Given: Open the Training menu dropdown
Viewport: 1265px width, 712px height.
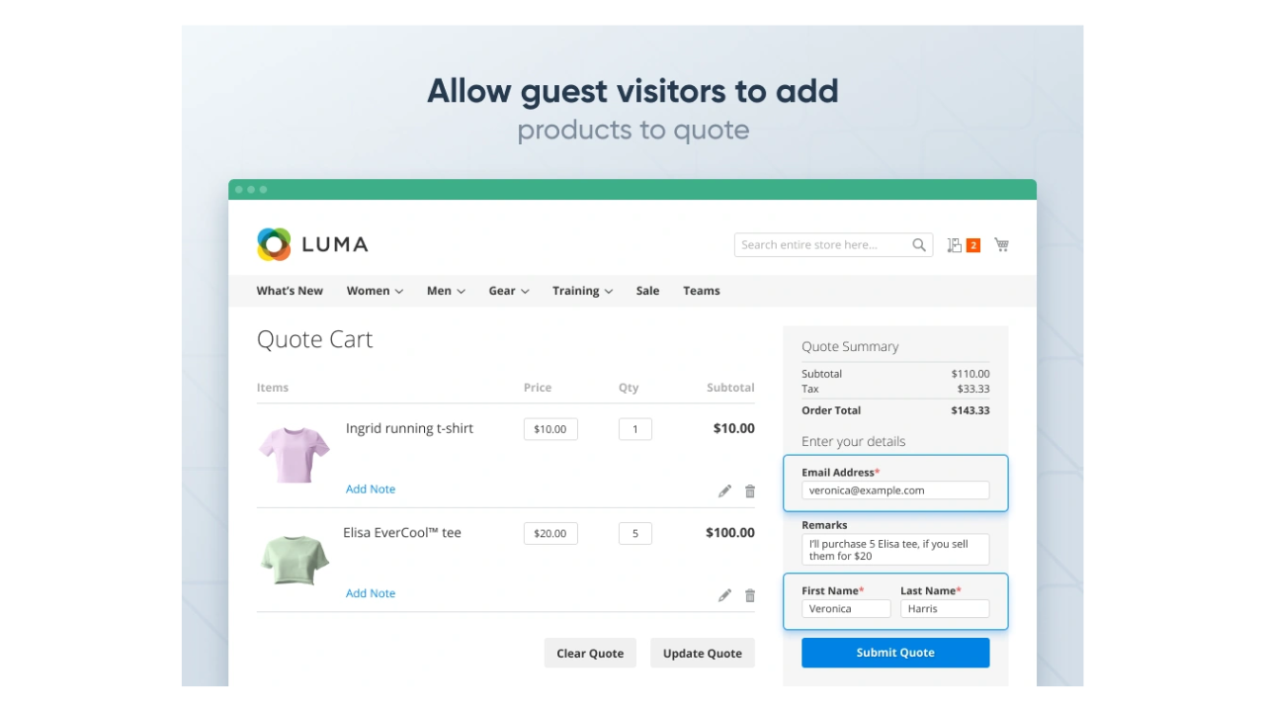Looking at the screenshot, I should click(582, 291).
